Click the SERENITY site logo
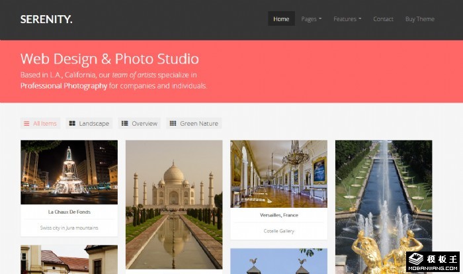The width and height of the screenshot is (463, 274). [x=46, y=19]
